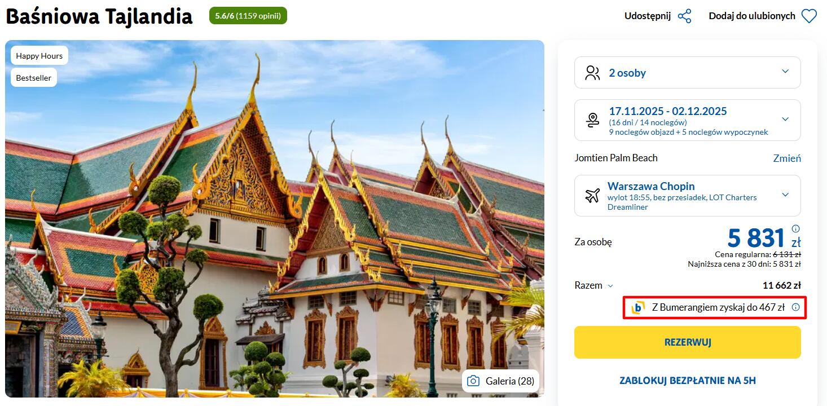Click the Bumerang logo icon
Screen dimensions: 827x406
tap(638, 307)
